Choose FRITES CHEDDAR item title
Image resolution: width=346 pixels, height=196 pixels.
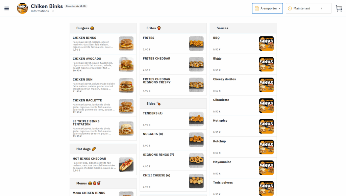pyautogui.click(x=156, y=59)
